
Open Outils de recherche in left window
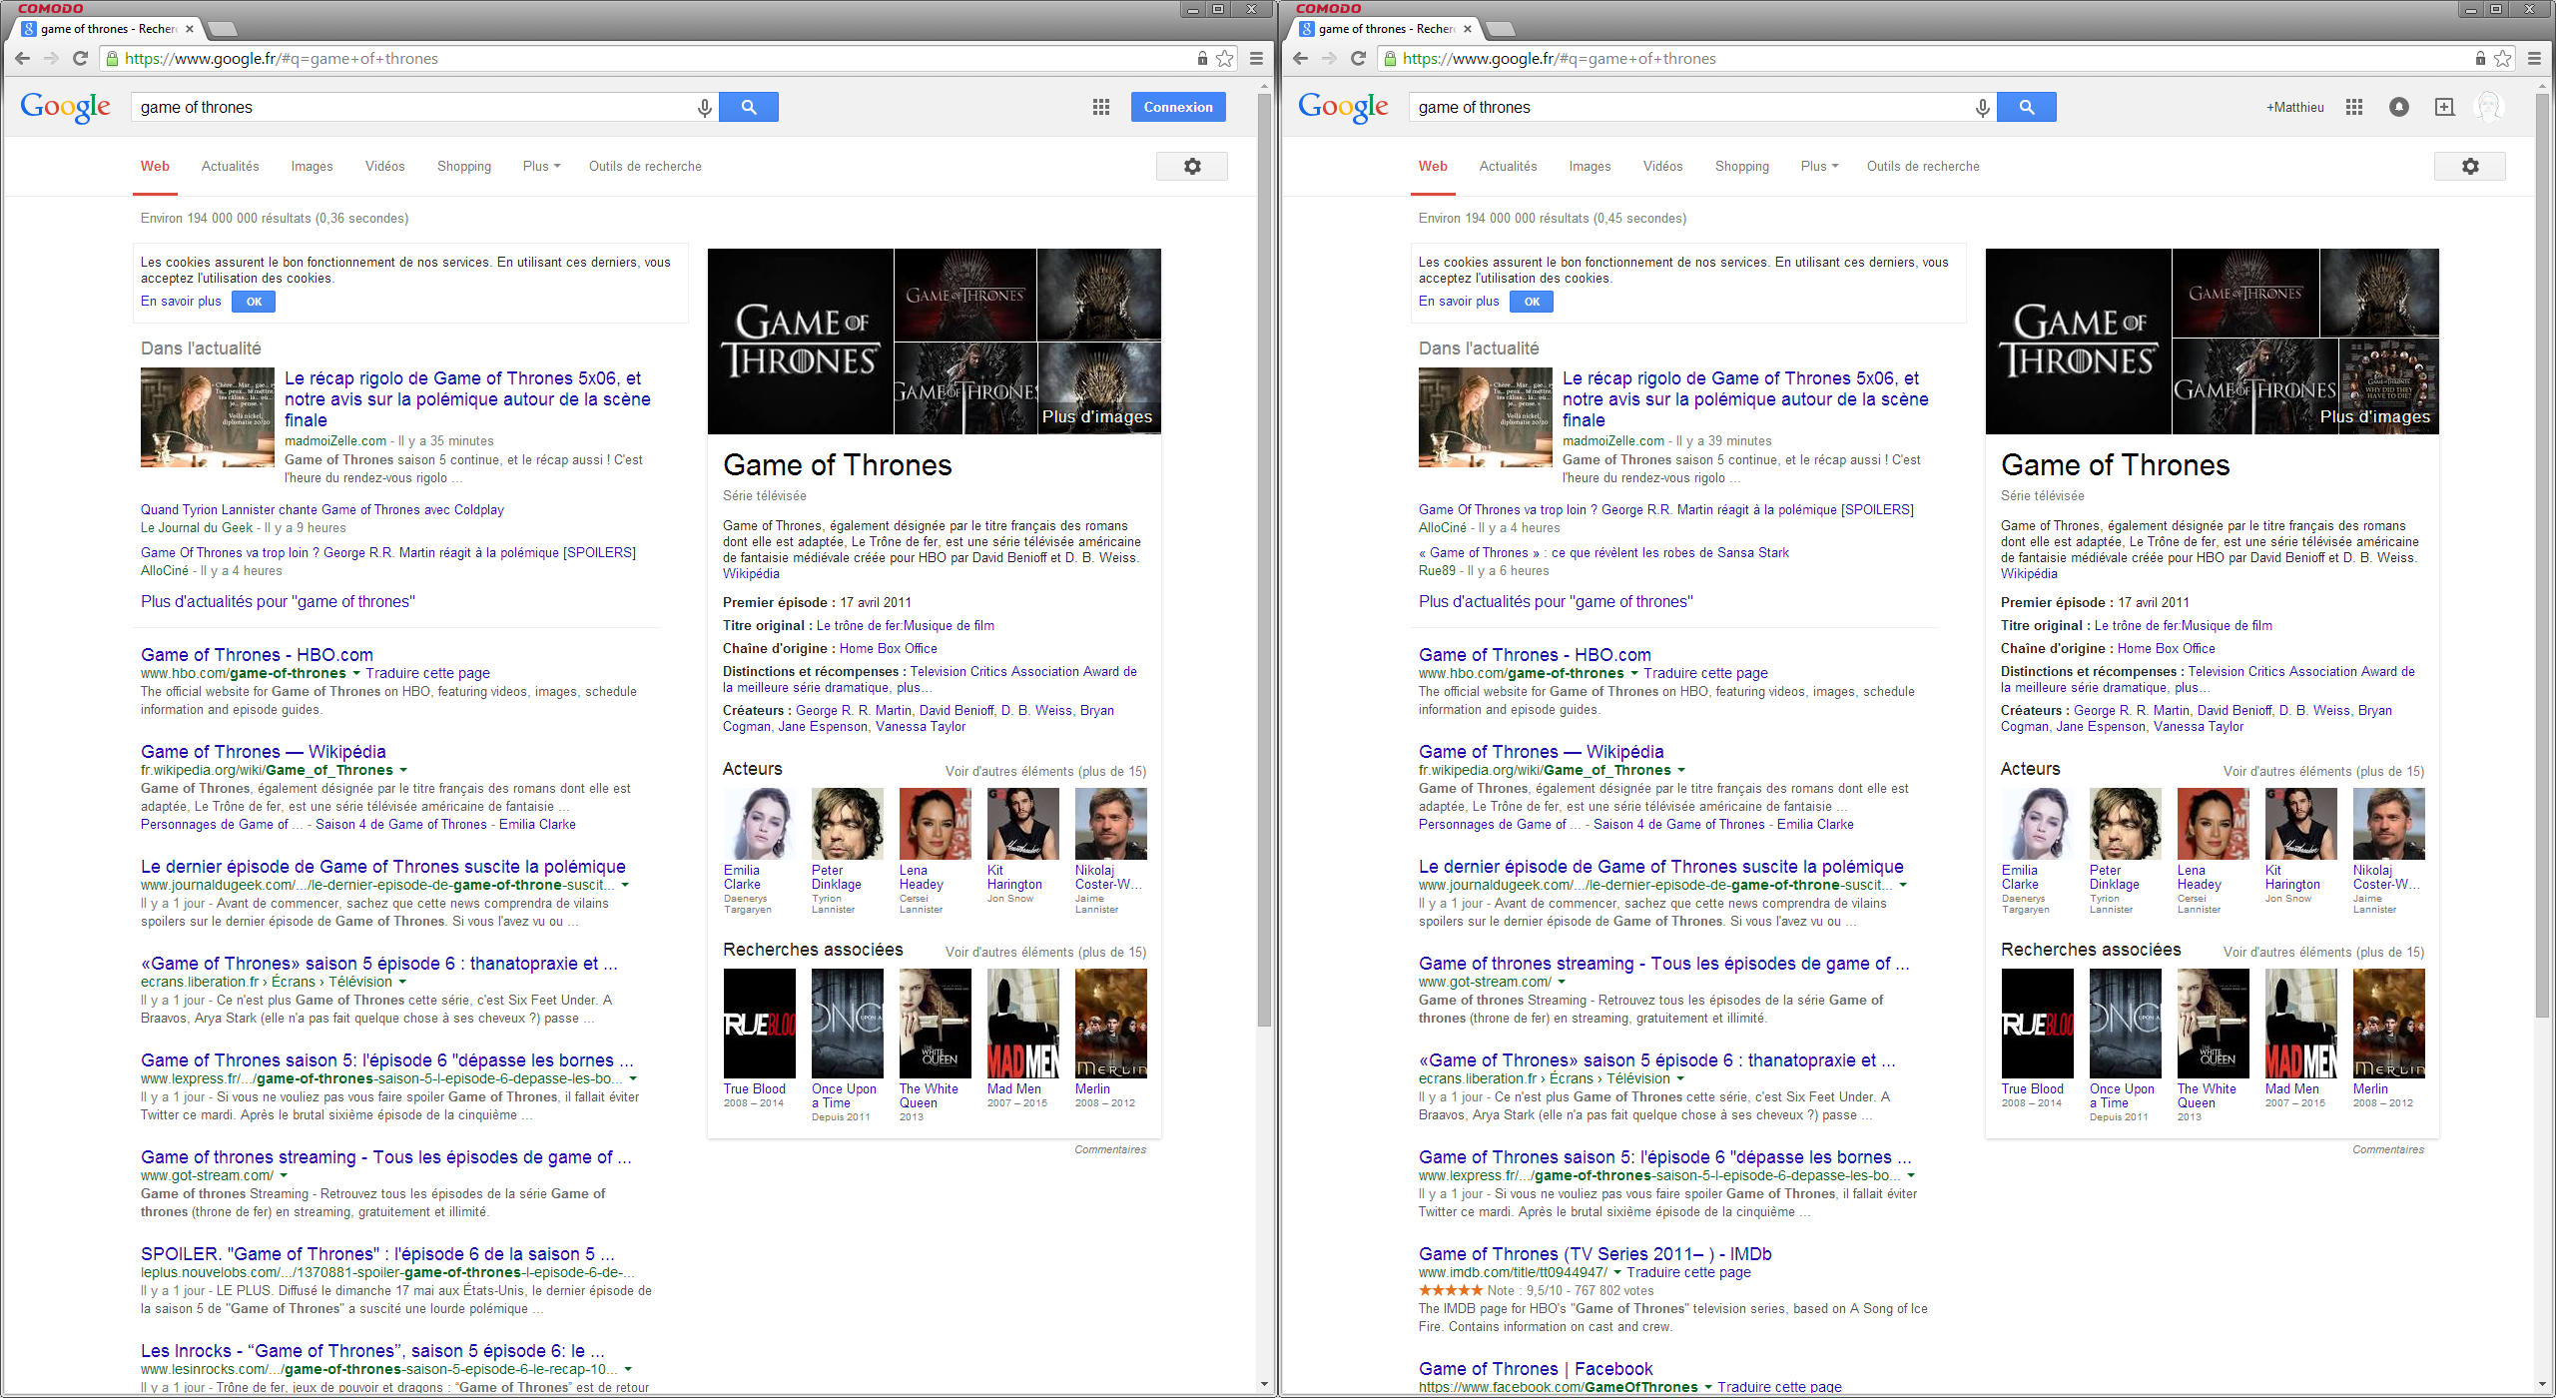click(x=645, y=166)
